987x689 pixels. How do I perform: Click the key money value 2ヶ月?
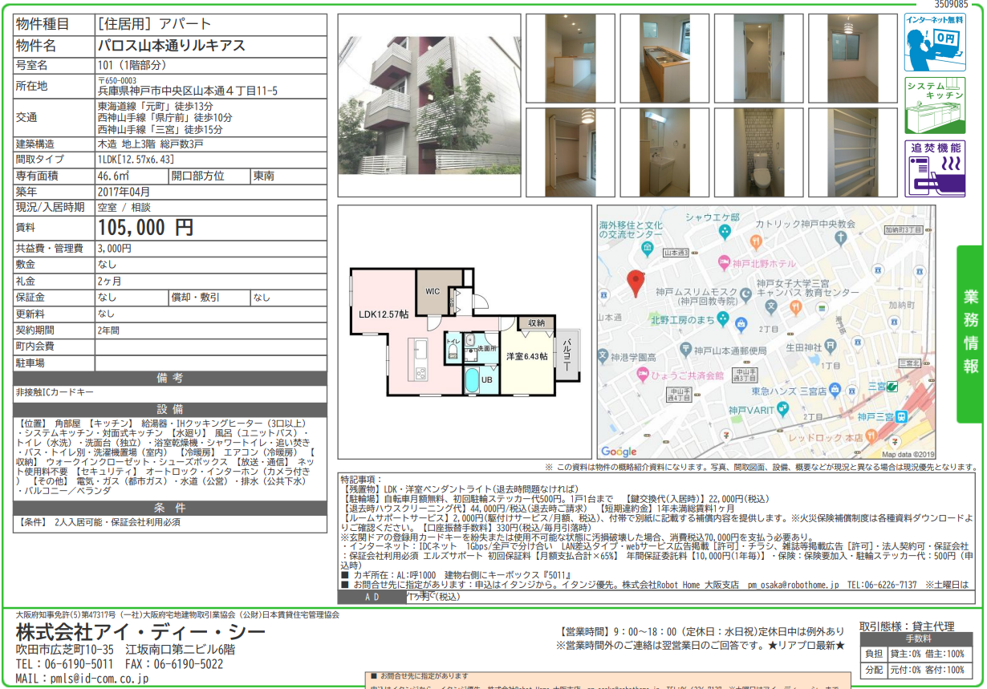tap(109, 282)
